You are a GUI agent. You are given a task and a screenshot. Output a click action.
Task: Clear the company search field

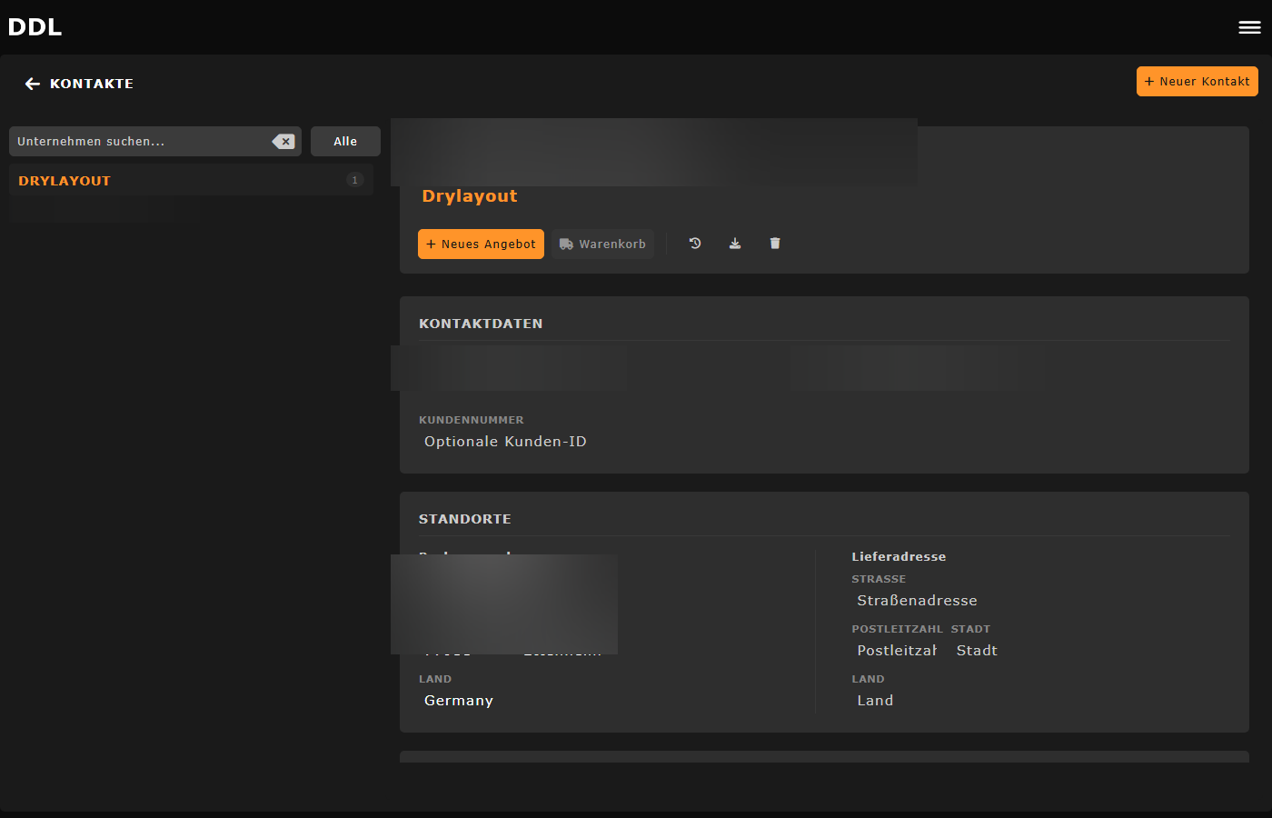(x=283, y=141)
